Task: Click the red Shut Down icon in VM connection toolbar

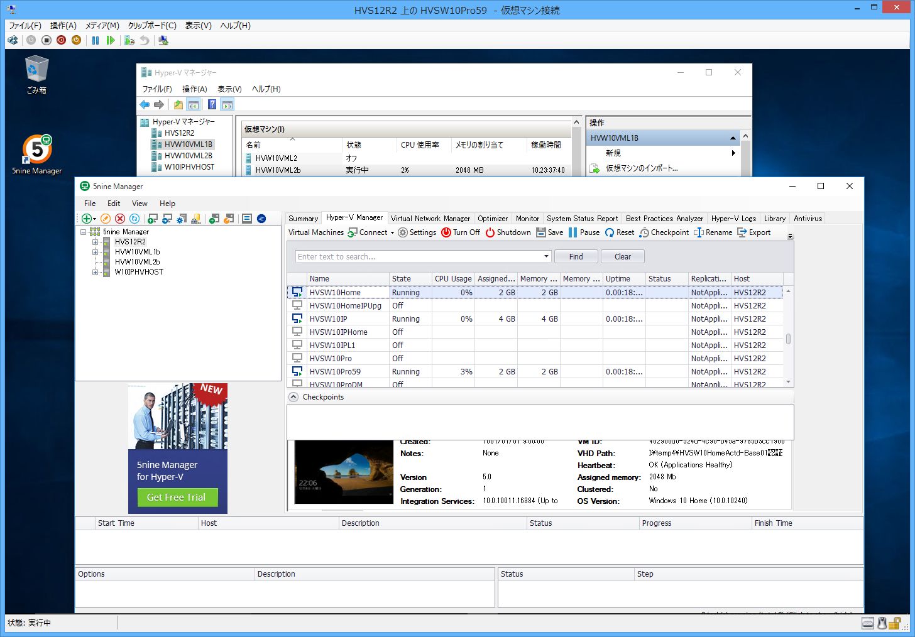Action: (x=61, y=40)
